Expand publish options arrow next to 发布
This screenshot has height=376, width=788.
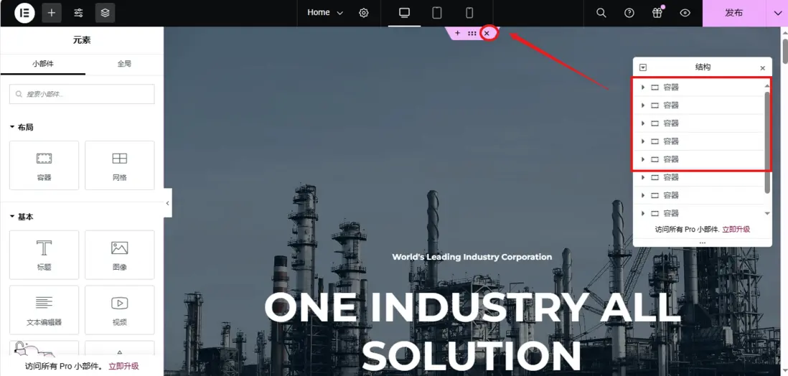(777, 13)
